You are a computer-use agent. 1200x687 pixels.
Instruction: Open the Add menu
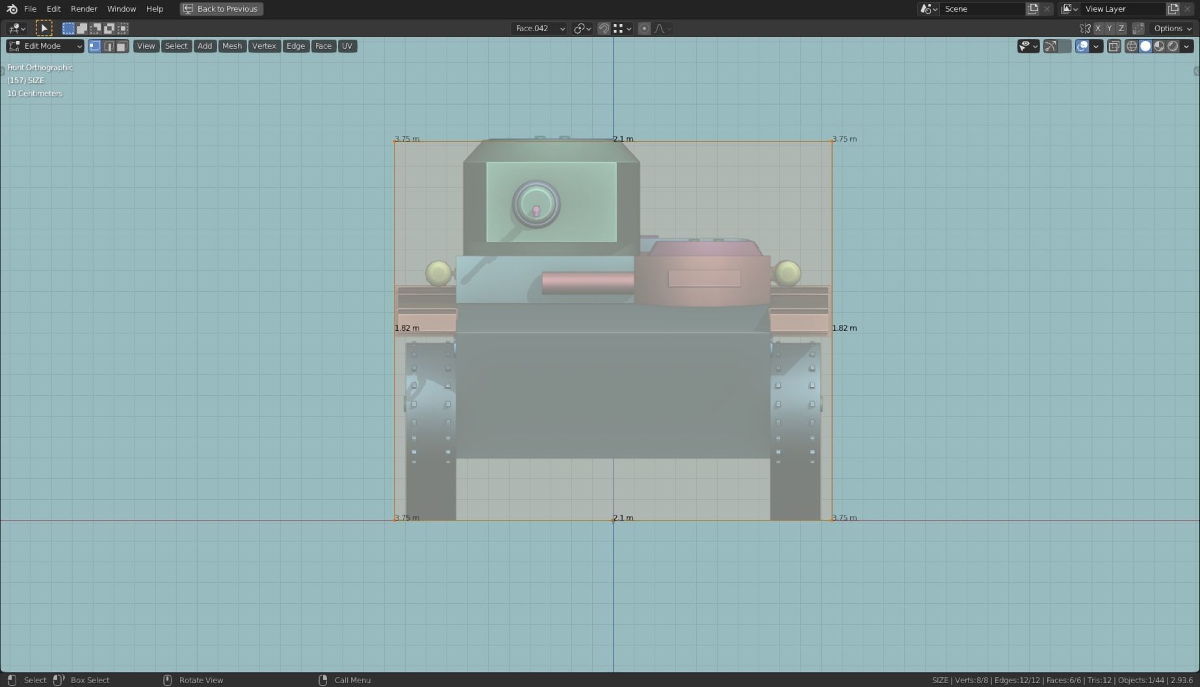click(205, 45)
